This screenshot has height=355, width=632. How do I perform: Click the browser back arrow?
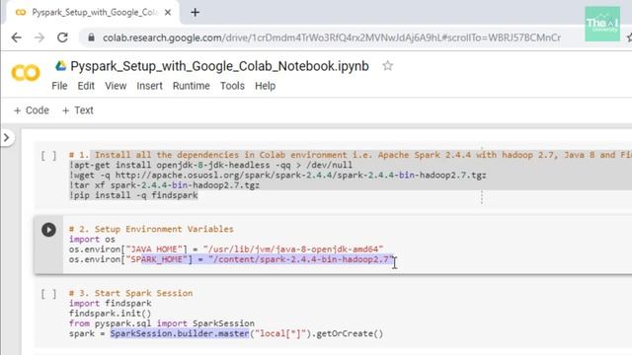pos(16,37)
